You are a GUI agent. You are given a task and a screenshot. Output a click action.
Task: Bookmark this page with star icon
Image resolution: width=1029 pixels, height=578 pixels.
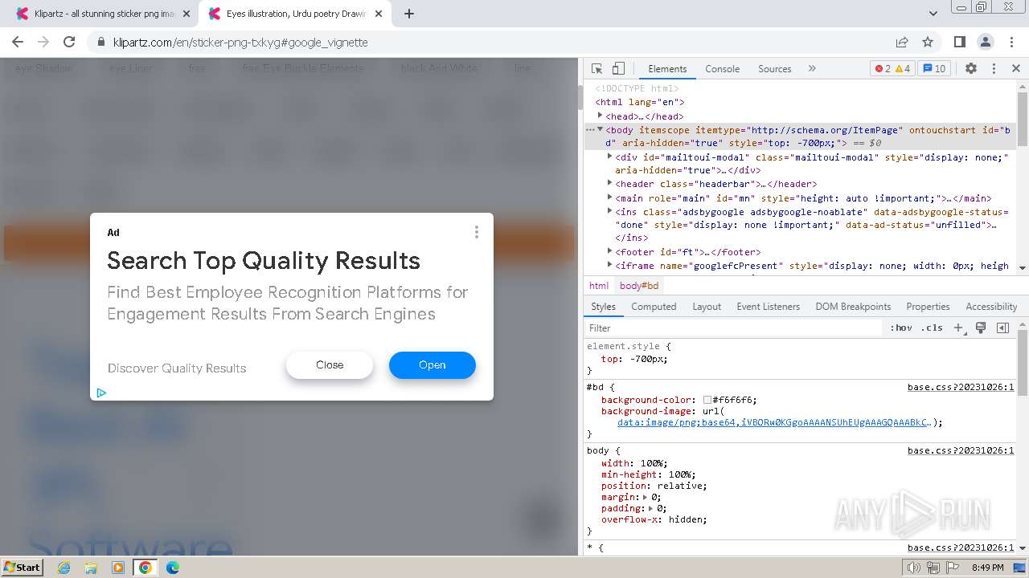point(928,42)
